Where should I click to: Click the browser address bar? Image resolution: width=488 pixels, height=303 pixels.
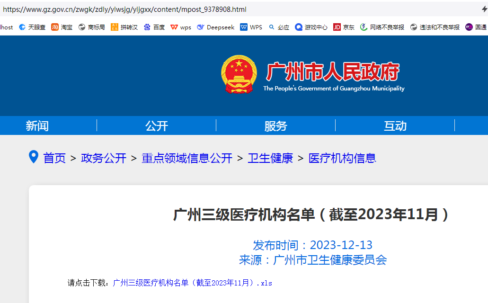189,9
